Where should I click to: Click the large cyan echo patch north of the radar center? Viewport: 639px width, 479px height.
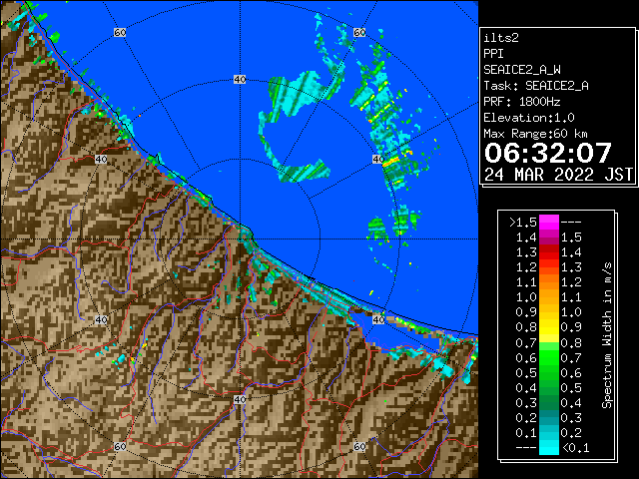pos(300,96)
